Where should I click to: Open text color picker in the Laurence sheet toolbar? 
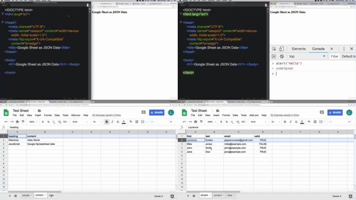tap(302, 122)
